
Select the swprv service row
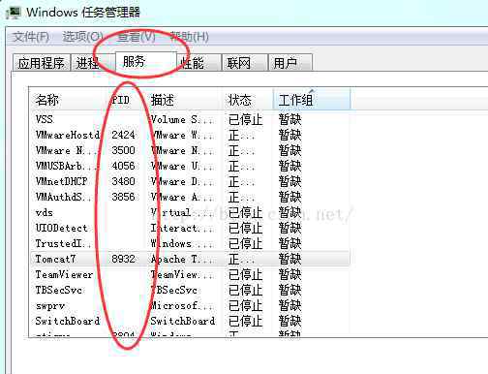click(x=190, y=305)
